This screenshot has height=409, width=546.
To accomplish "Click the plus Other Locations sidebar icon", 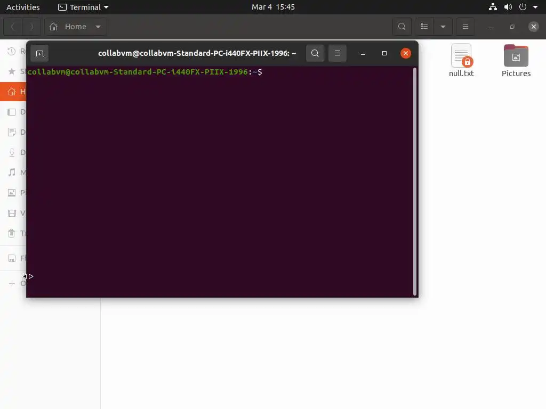I will click(x=12, y=283).
